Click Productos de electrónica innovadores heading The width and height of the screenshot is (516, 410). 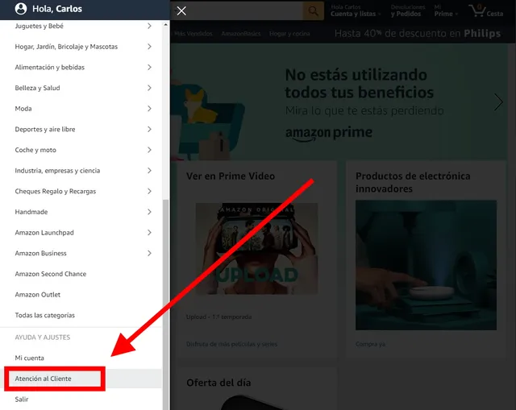[x=413, y=183]
